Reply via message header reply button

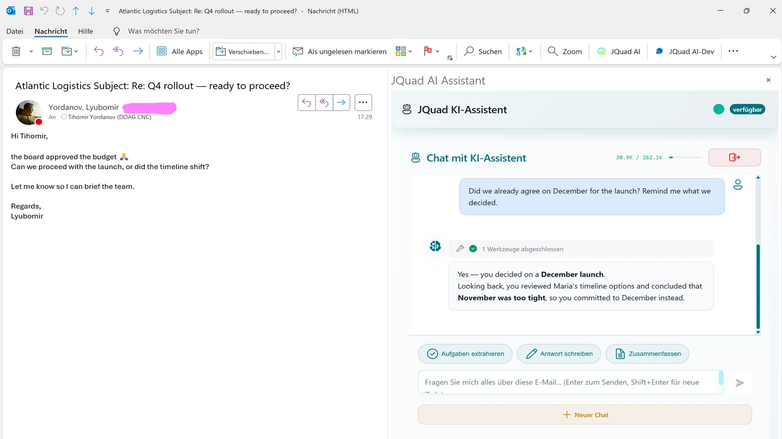coord(307,102)
